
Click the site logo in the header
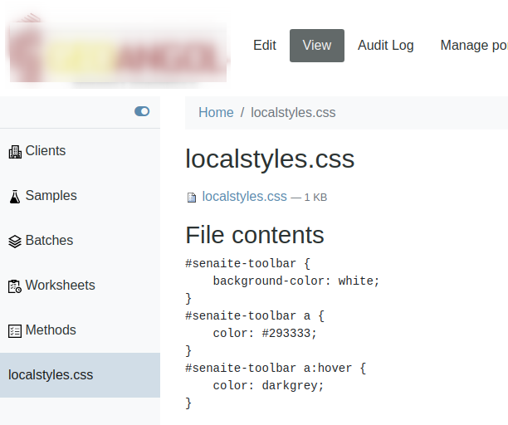118,47
